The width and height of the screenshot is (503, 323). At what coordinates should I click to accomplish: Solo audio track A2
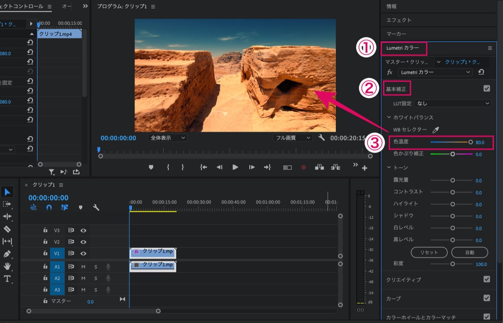(x=96, y=278)
